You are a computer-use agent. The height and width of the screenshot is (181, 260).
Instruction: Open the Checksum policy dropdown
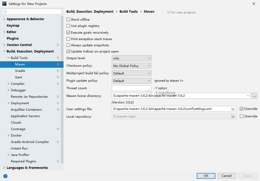pyautogui.click(x=131, y=66)
